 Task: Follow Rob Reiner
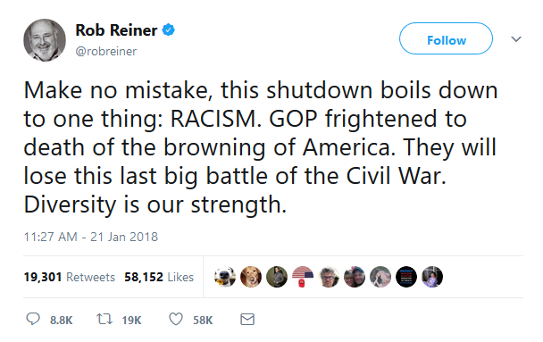coord(446,38)
